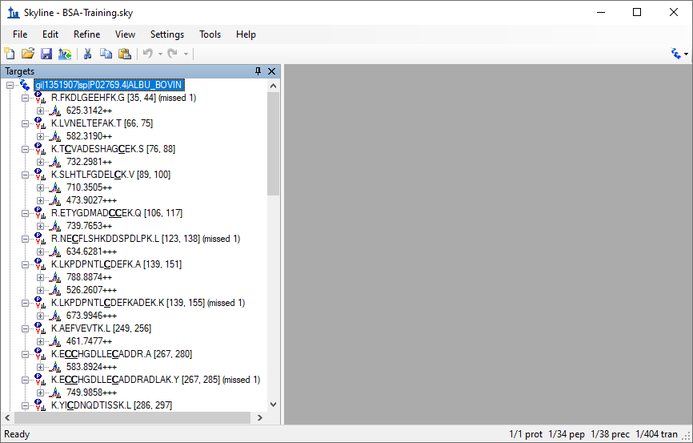Click the Save floppy disk icon

coord(46,54)
